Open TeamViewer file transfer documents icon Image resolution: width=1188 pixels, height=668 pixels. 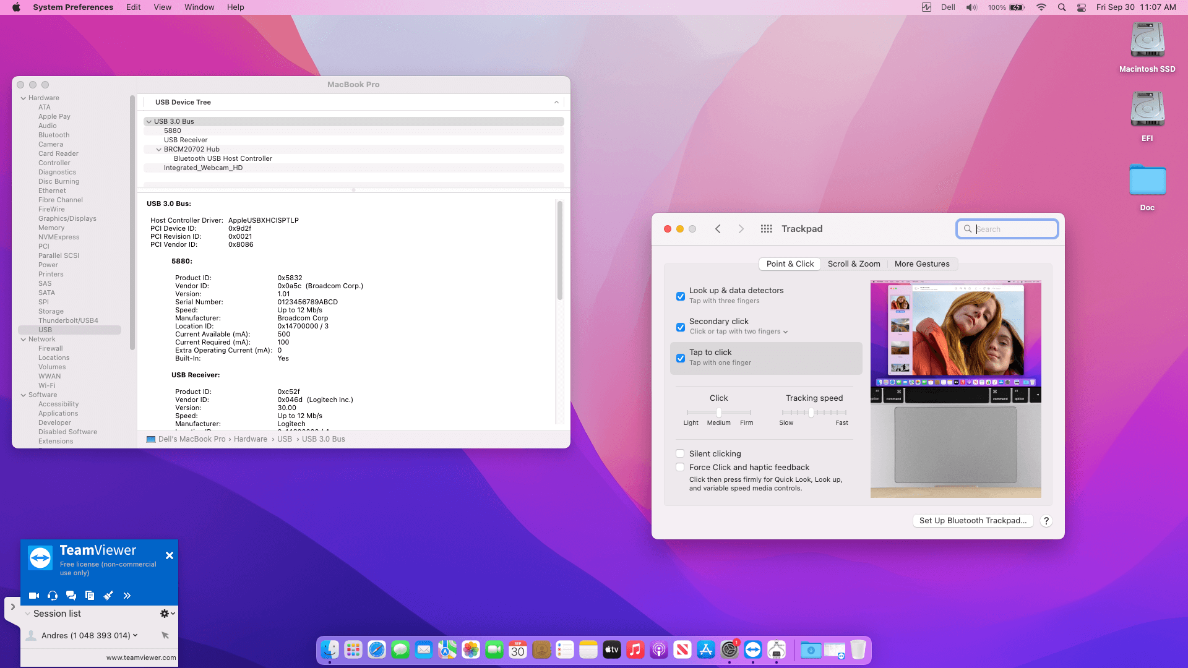[x=90, y=596]
